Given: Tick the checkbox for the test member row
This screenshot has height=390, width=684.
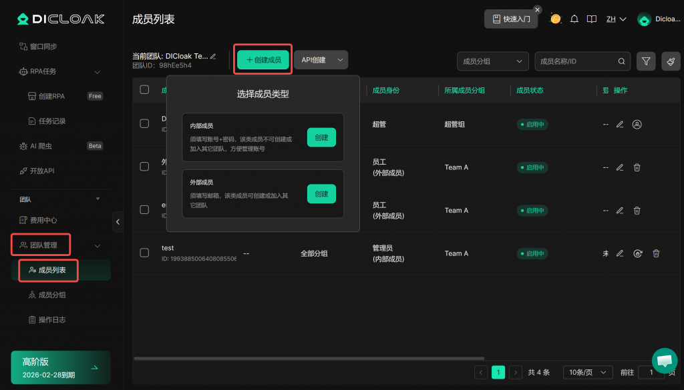Looking at the screenshot, I should point(144,253).
